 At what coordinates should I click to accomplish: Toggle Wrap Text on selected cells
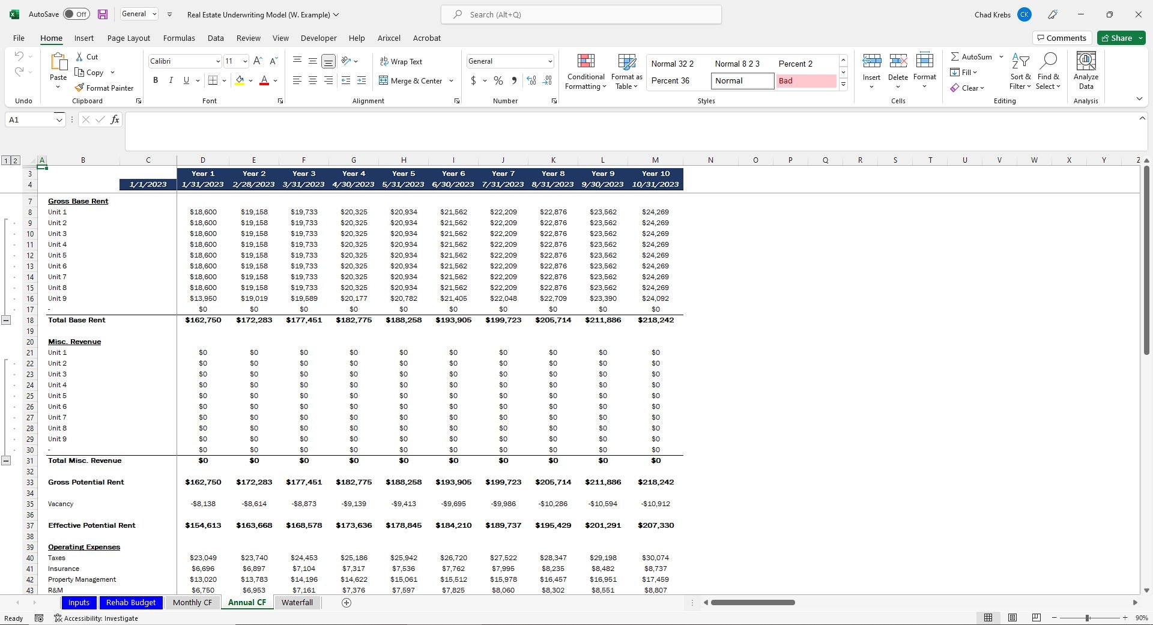tap(401, 61)
